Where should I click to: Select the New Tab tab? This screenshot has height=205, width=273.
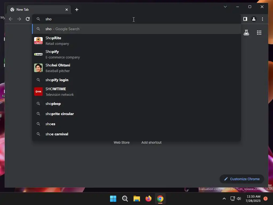(39, 10)
